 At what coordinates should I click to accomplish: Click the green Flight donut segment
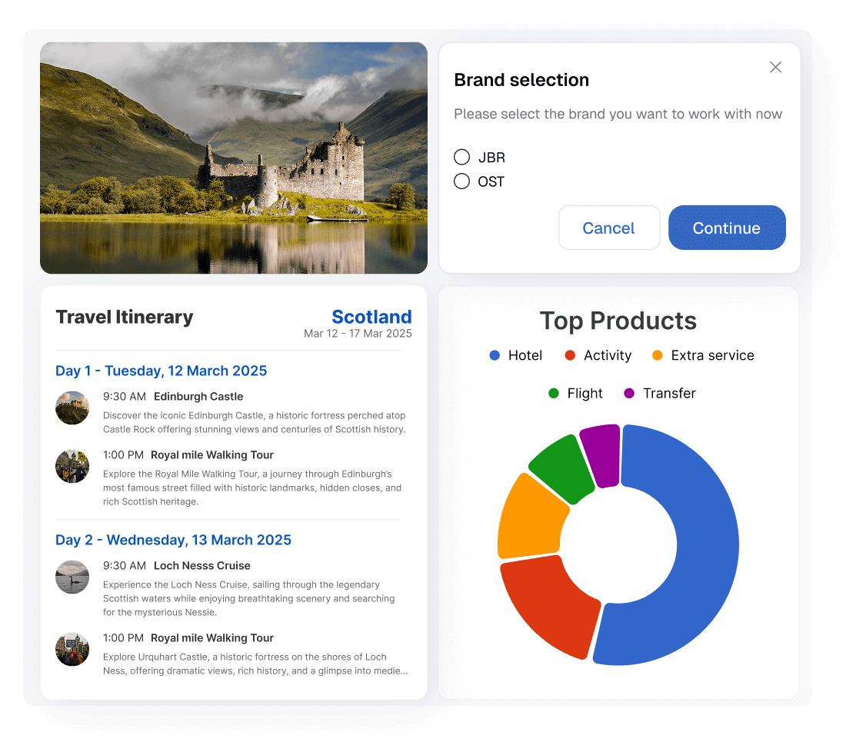[x=562, y=468]
